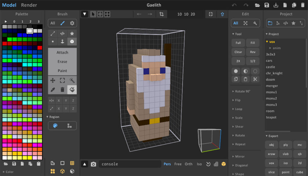
Task: Click the duplicate file icon
Action: (x=294, y=5)
